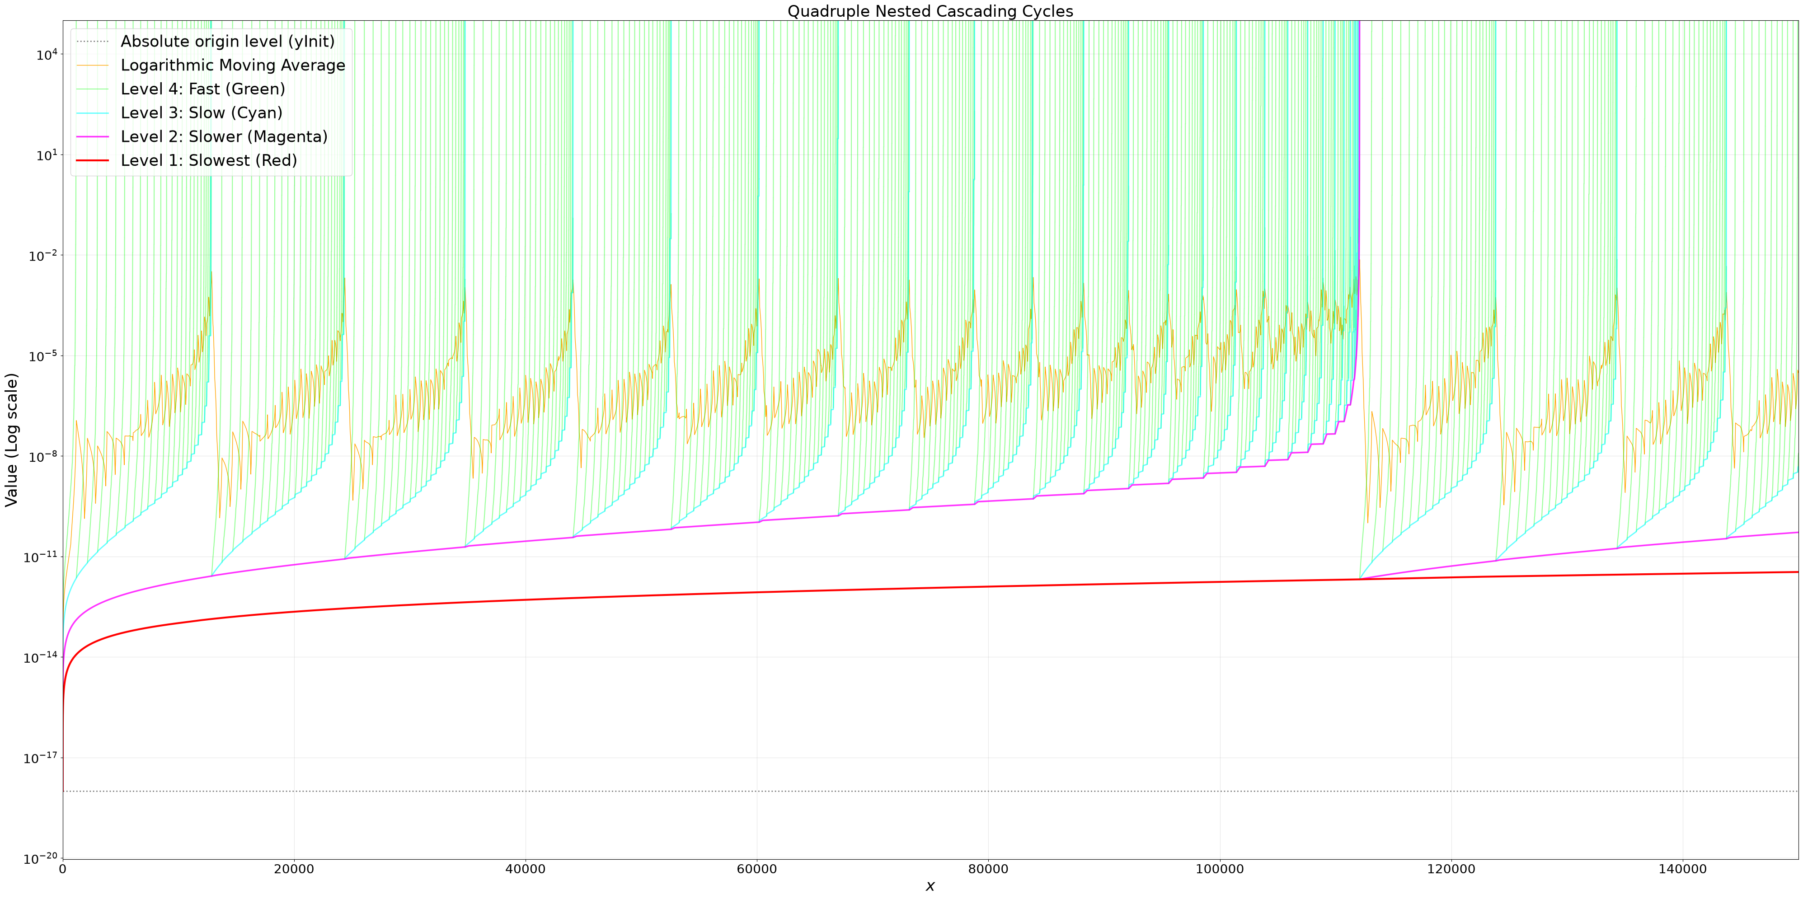Click x-axis tick label 0
This screenshot has height=899, width=1803.
click(62, 870)
